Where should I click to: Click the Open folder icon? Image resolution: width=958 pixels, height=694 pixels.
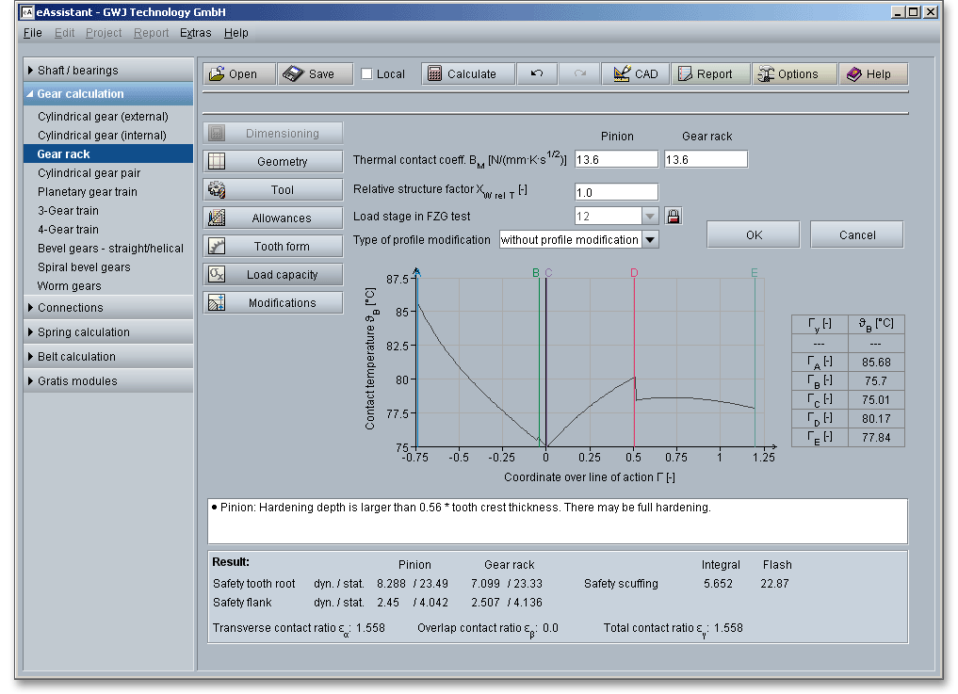point(217,74)
